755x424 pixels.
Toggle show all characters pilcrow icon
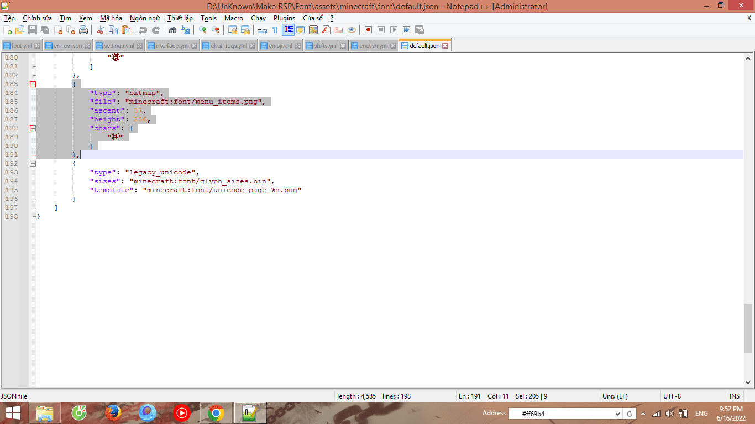tap(275, 30)
